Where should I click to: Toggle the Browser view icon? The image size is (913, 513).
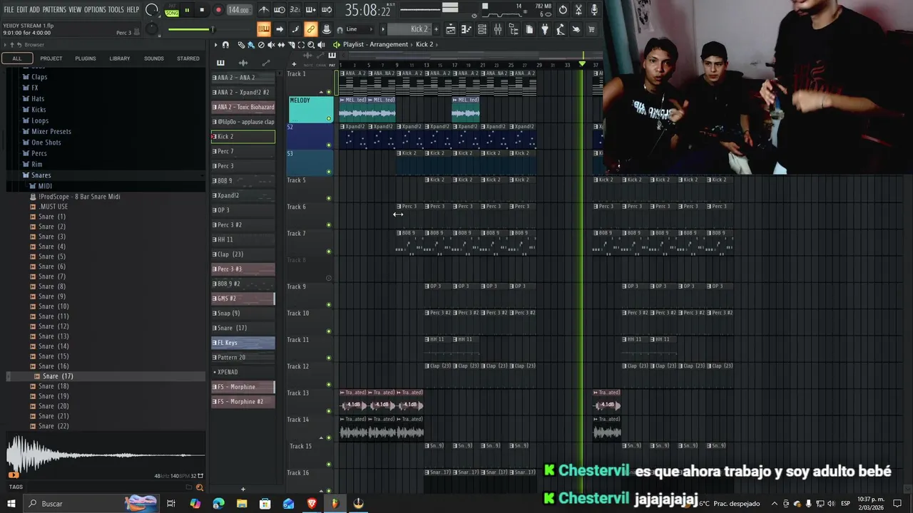point(514,29)
